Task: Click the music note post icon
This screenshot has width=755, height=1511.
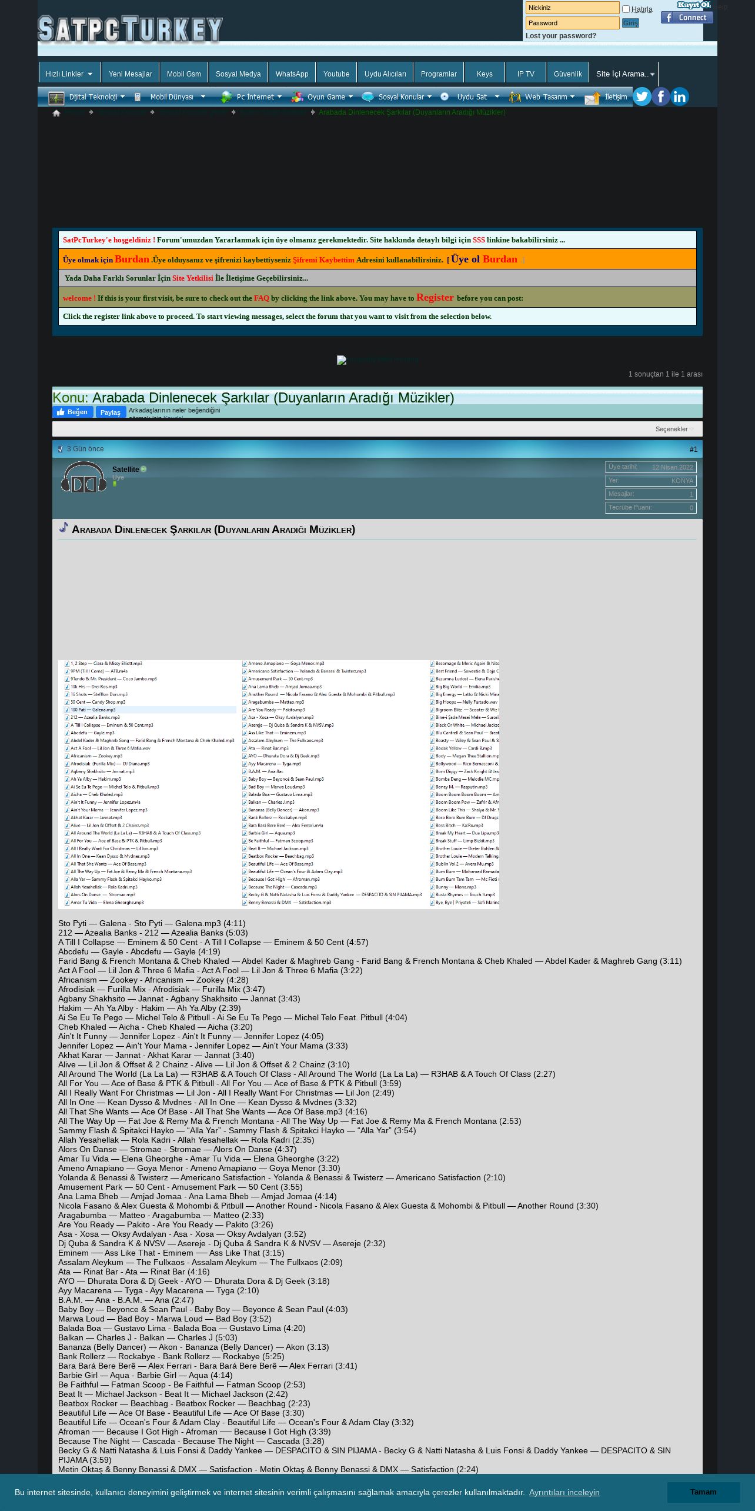Action: pos(64,527)
